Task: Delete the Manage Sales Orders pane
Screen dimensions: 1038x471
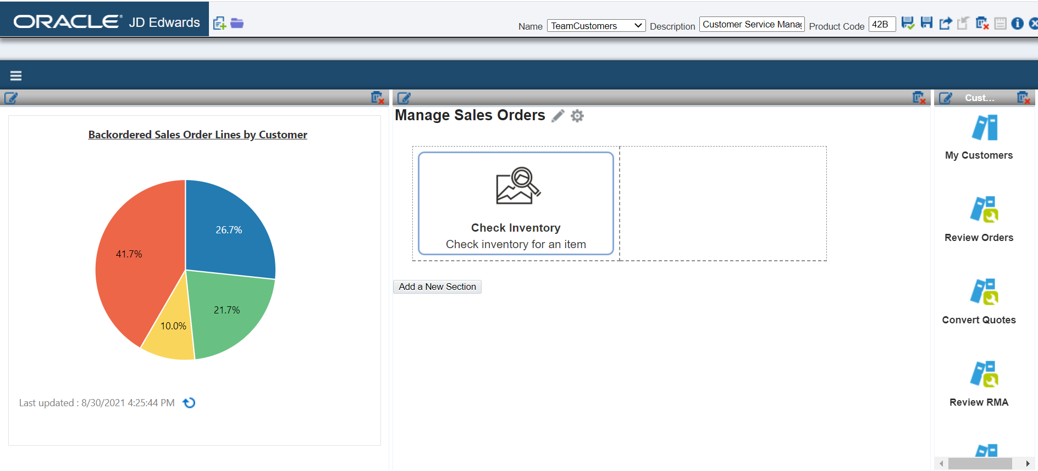Action: point(919,98)
